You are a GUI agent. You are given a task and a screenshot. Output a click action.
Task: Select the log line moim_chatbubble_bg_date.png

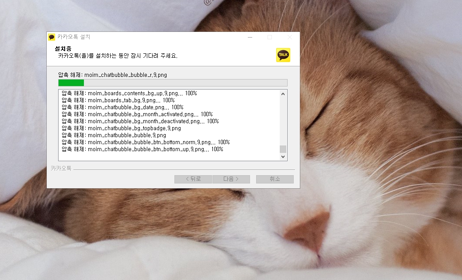click(x=122, y=107)
